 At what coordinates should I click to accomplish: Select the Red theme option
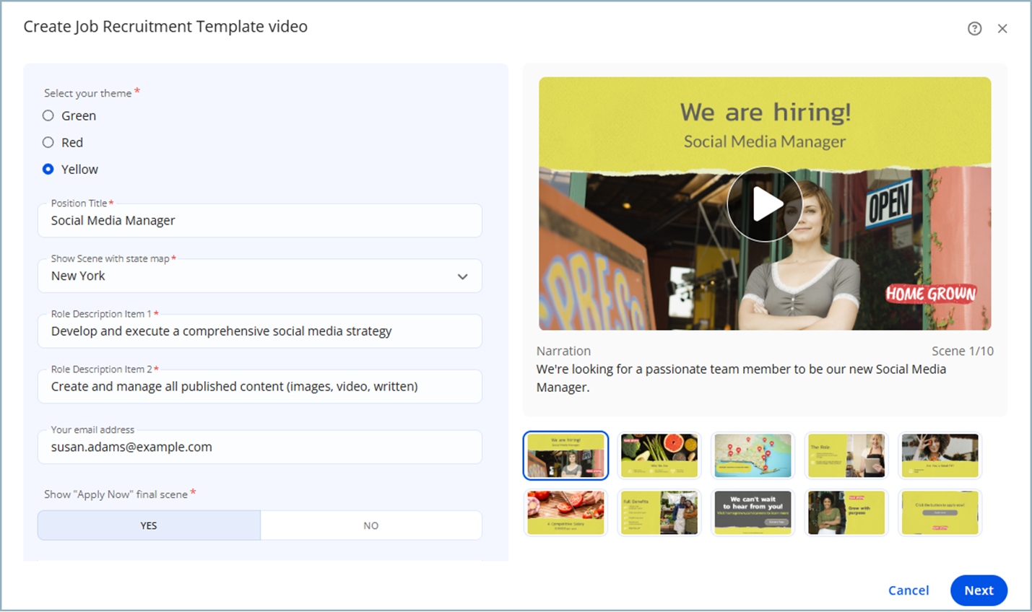[x=48, y=142]
